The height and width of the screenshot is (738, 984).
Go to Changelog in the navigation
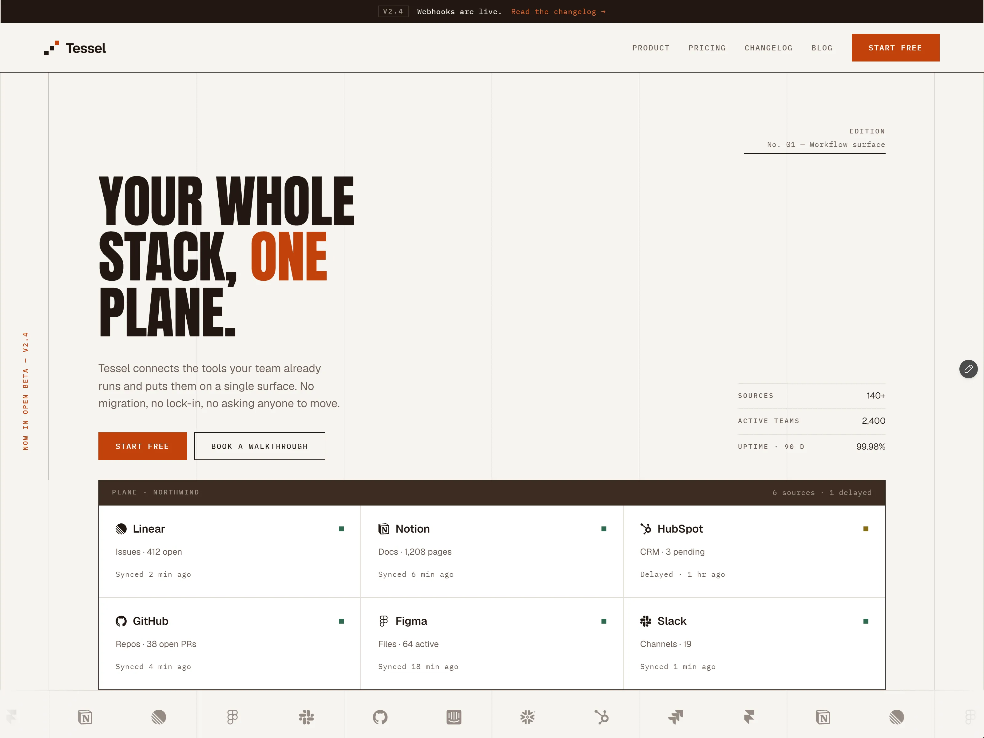(x=768, y=48)
